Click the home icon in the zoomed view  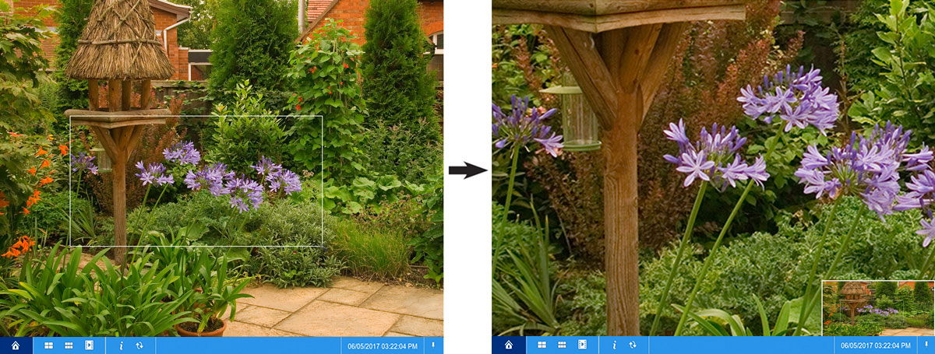509,345
